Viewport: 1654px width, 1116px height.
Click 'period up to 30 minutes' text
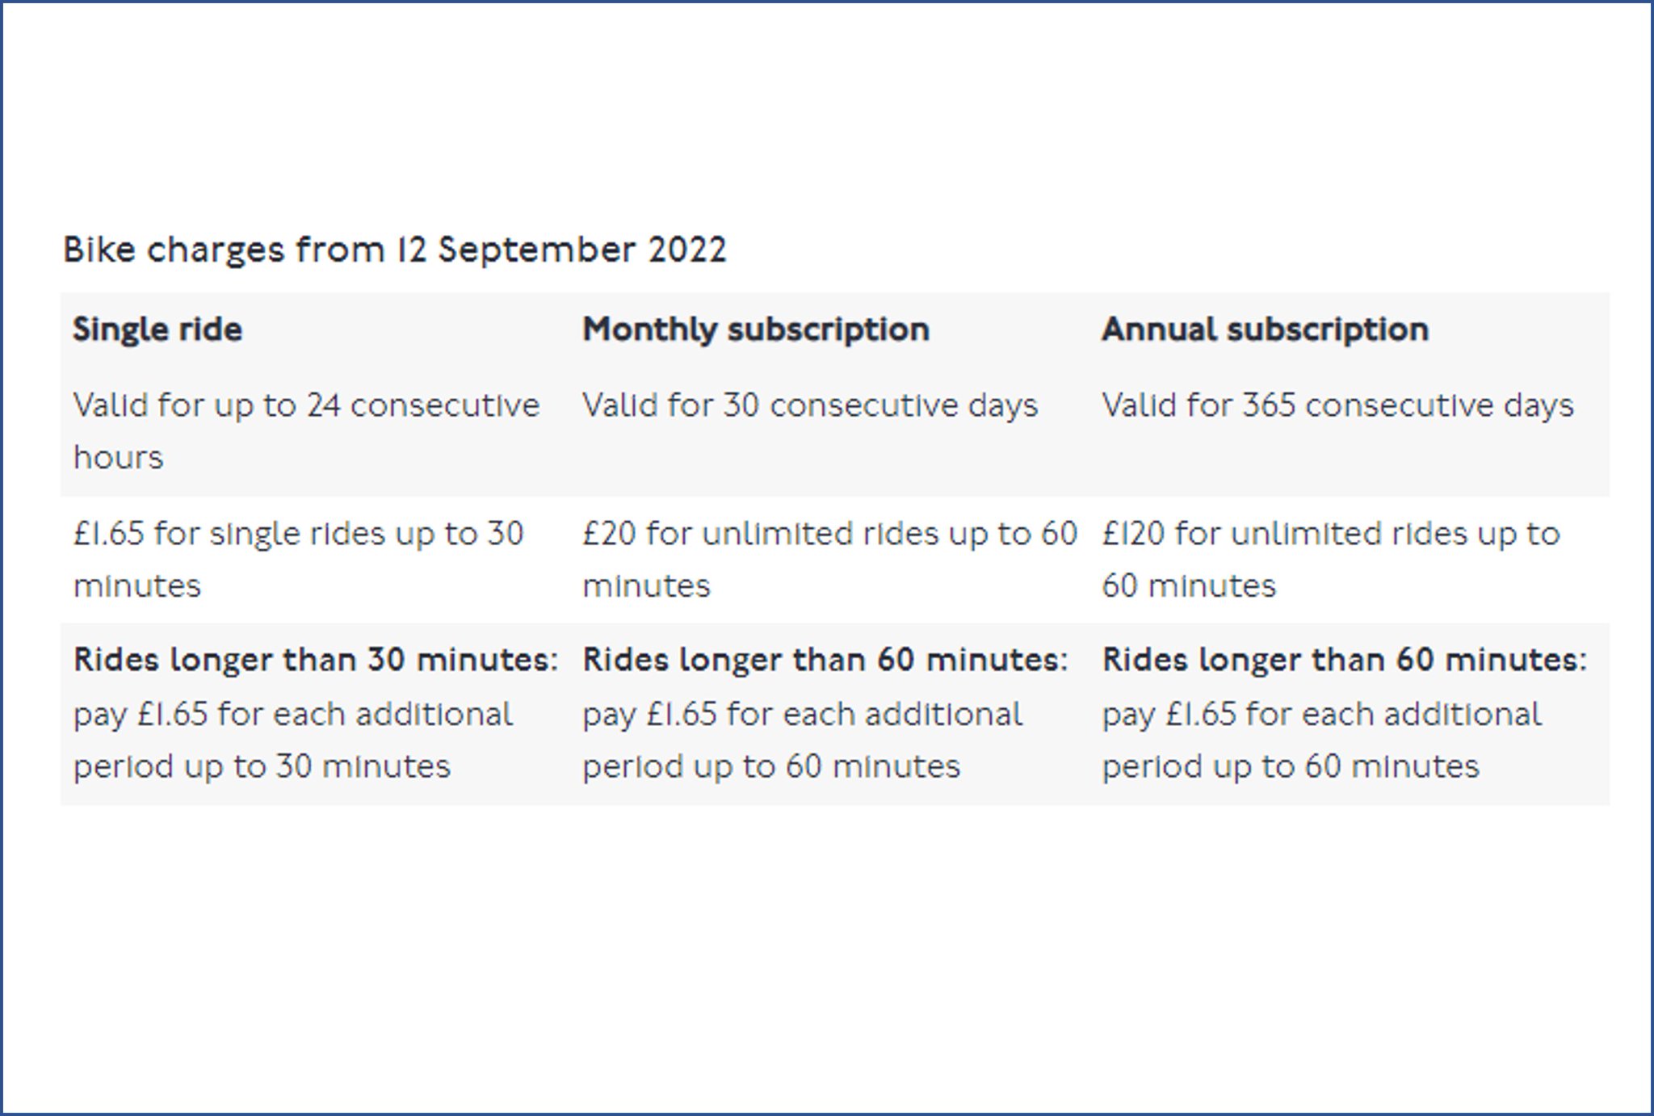[262, 766]
